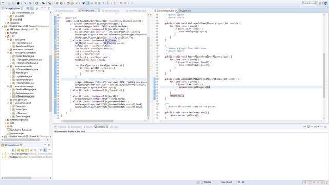329x185 pixels.
Task: Switch to the WorldManager.java editor tab
Action: click(137, 10)
